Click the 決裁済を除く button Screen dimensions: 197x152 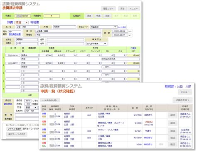(x=182, y=100)
